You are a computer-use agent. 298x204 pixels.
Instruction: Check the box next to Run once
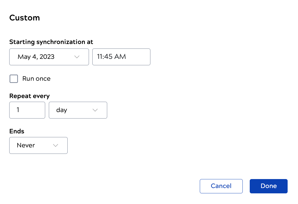[13, 79]
